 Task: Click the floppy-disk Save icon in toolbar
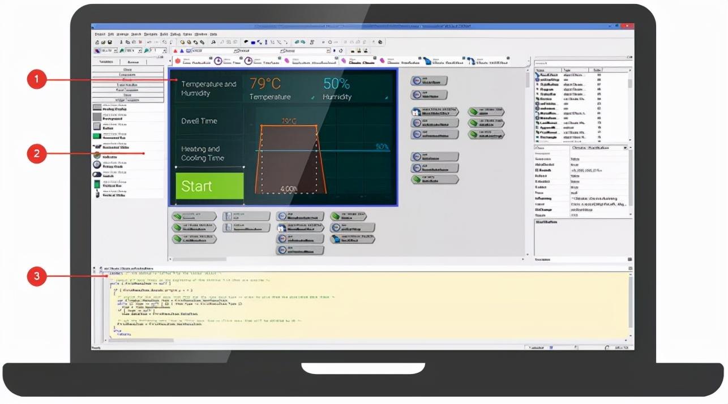click(110, 42)
